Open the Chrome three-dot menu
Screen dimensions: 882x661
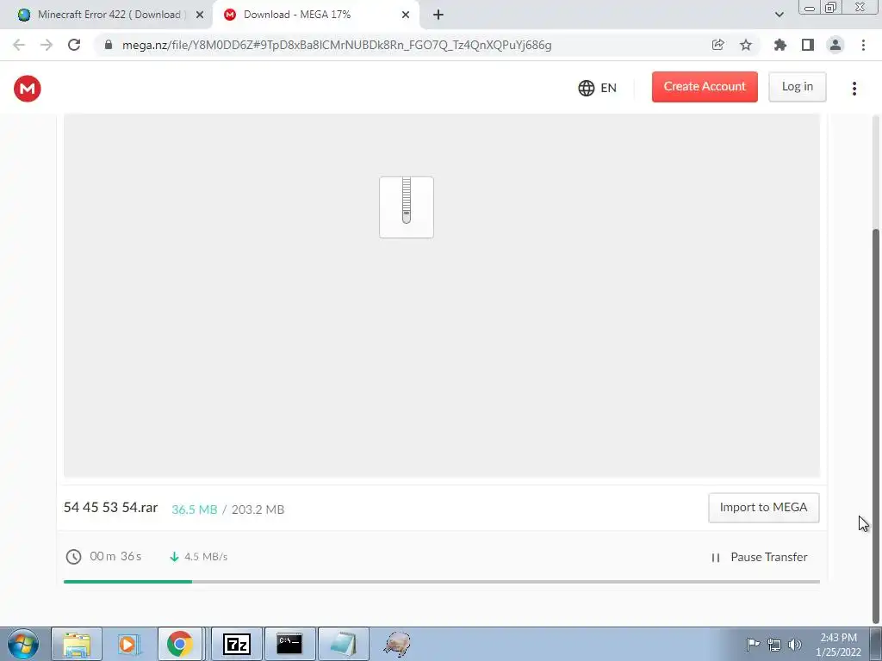pyautogui.click(x=863, y=45)
